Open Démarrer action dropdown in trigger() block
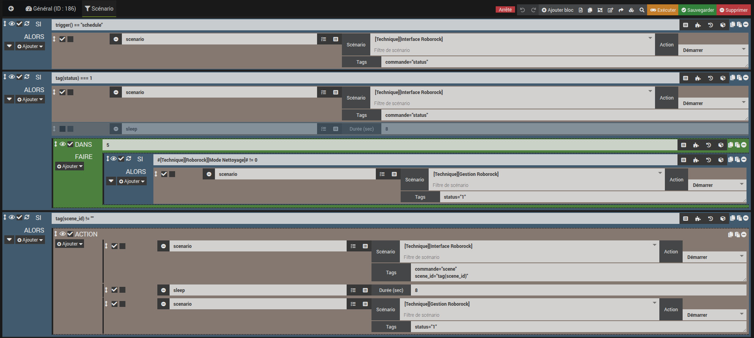The image size is (754, 338). coord(713,50)
